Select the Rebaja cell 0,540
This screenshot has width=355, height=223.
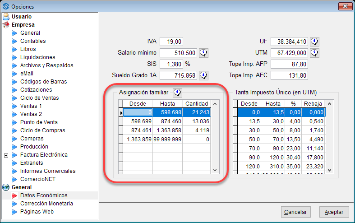pos(313,121)
